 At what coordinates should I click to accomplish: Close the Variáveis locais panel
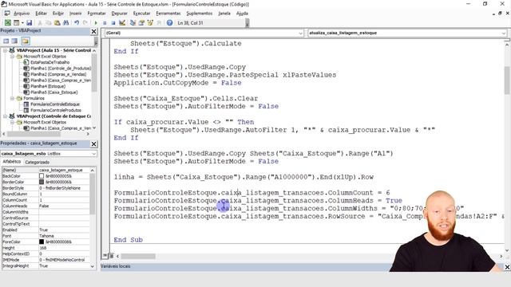[507, 267]
